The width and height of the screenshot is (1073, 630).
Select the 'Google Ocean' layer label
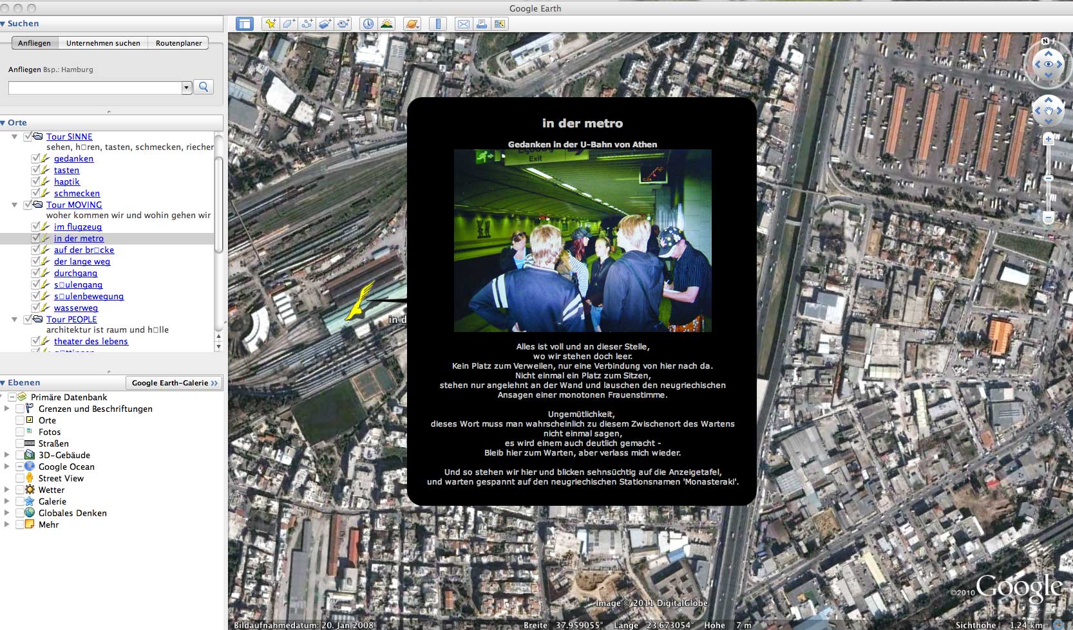66,467
